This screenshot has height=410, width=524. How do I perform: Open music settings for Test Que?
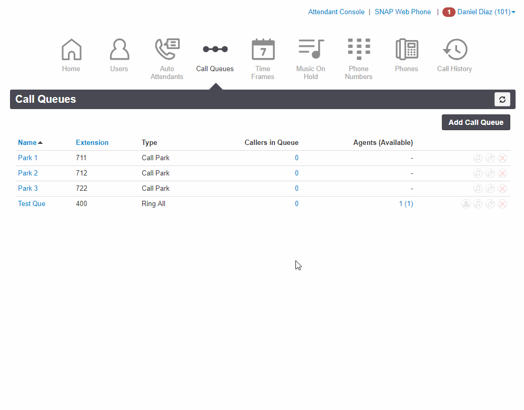tap(478, 204)
